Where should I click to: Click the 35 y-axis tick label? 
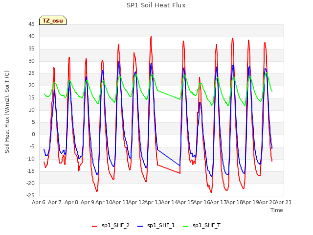point(31,49)
